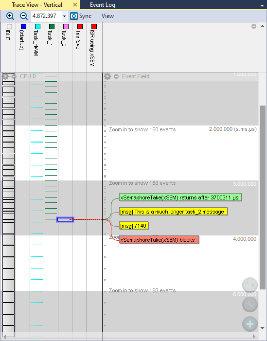Click the Task_2 pink color swatch
Screen dimensions: 267x341
(66, 27)
